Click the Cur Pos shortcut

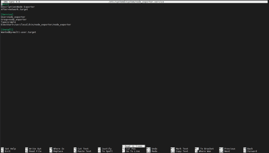tap(130, 149)
